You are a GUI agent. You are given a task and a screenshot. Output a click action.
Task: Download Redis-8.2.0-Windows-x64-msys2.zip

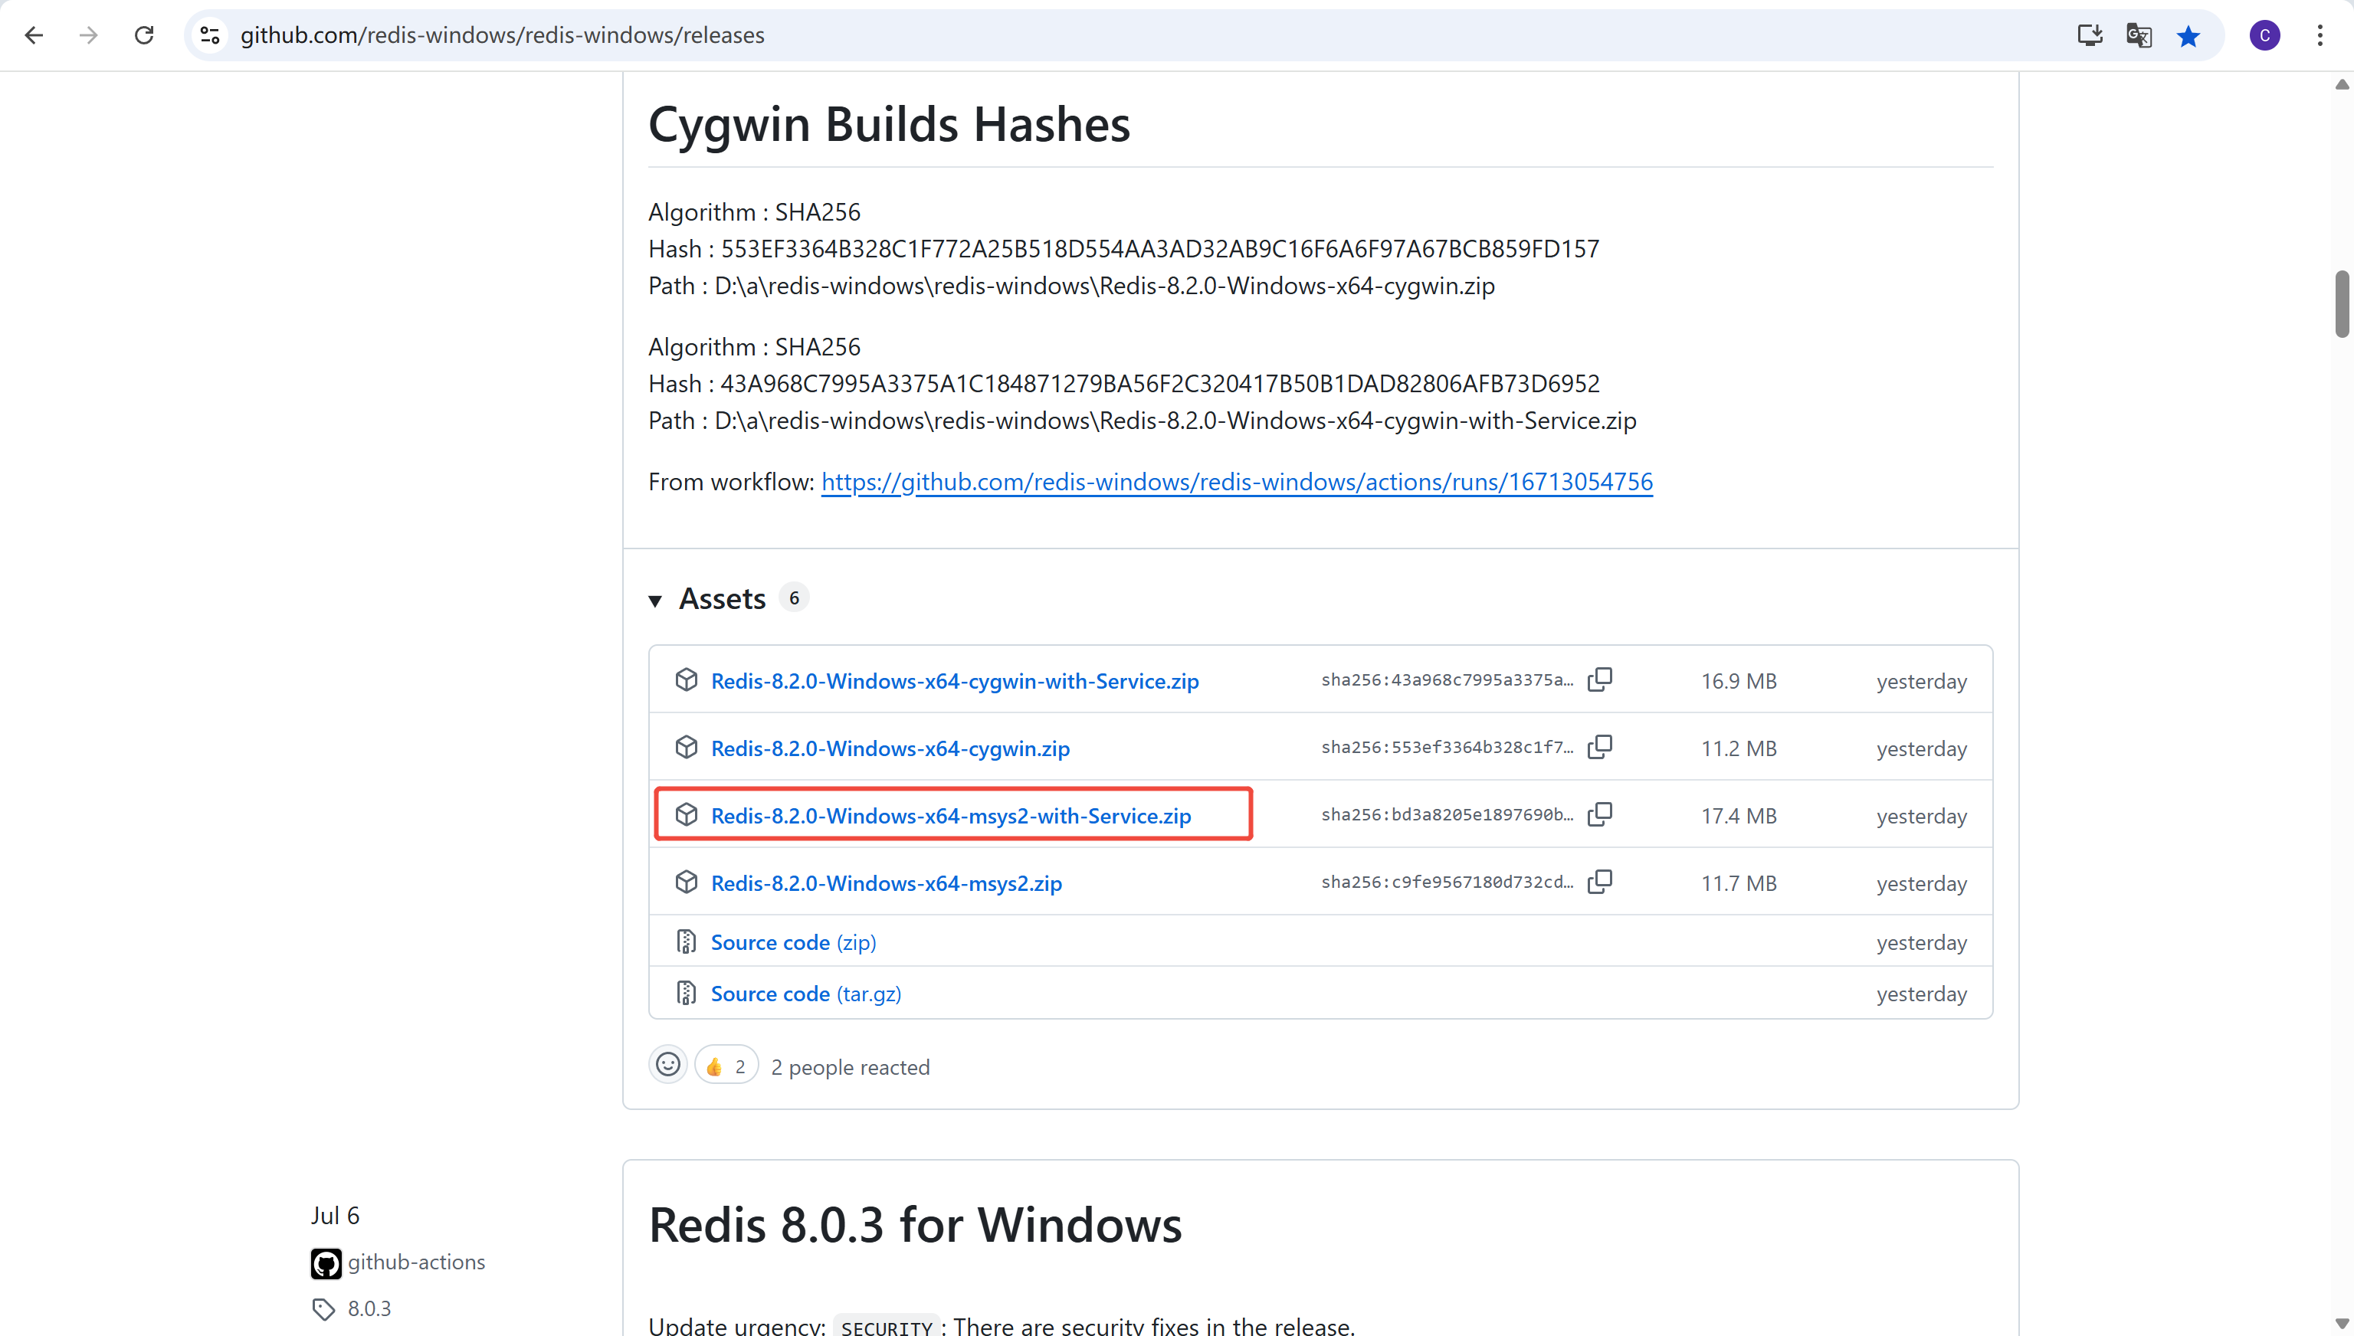[887, 882]
